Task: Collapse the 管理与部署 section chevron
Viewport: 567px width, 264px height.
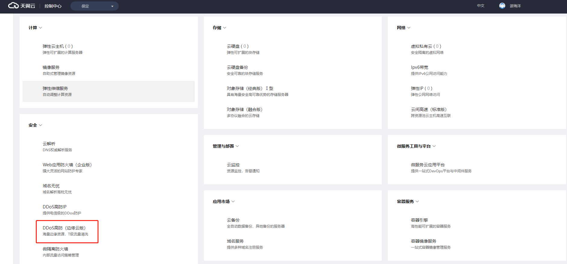Action: click(237, 146)
